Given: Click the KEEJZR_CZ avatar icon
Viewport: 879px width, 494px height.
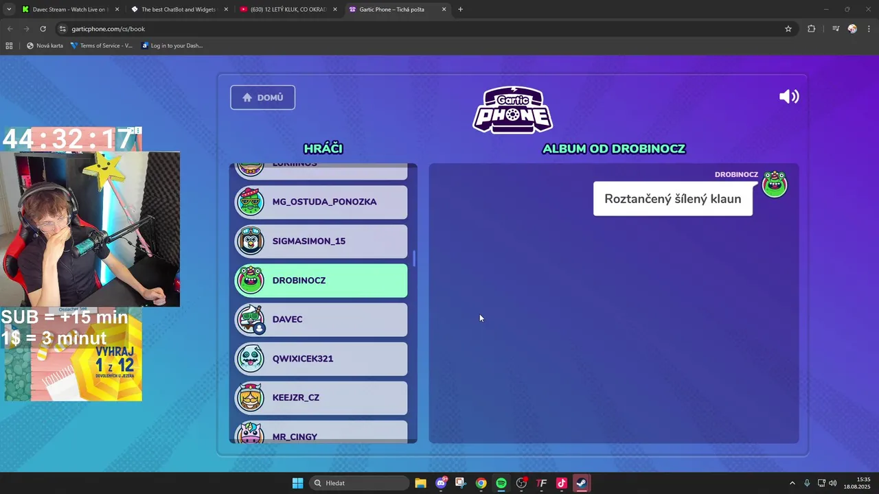Looking at the screenshot, I should pyautogui.click(x=250, y=397).
